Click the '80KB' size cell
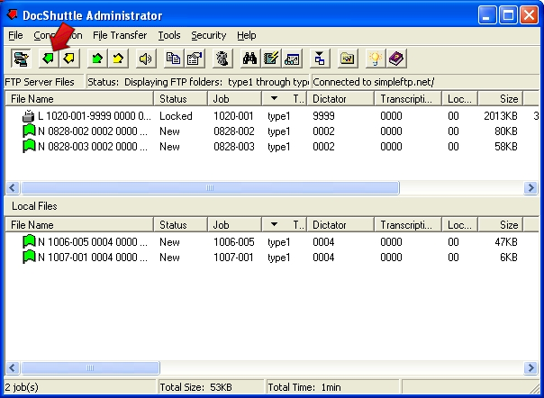The height and width of the screenshot is (398, 544). click(x=506, y=131)
